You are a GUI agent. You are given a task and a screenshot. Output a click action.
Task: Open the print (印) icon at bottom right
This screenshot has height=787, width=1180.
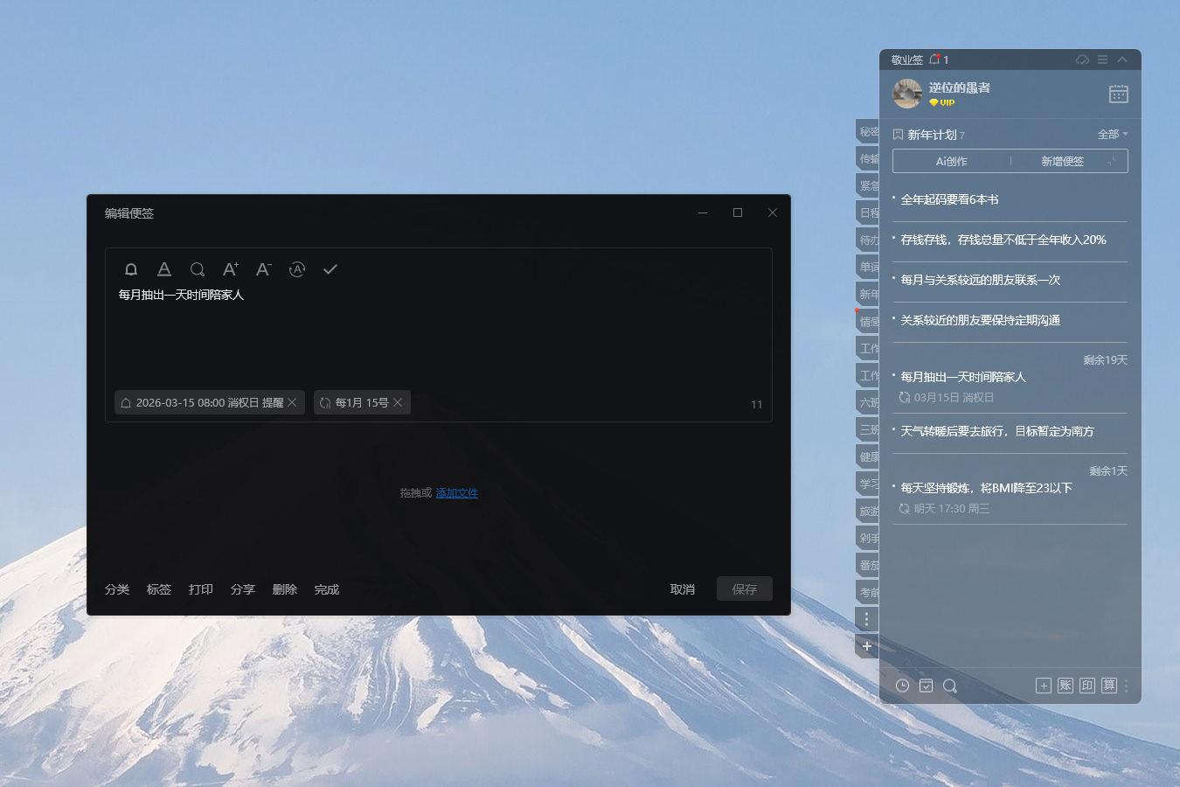coord(1086,686)
